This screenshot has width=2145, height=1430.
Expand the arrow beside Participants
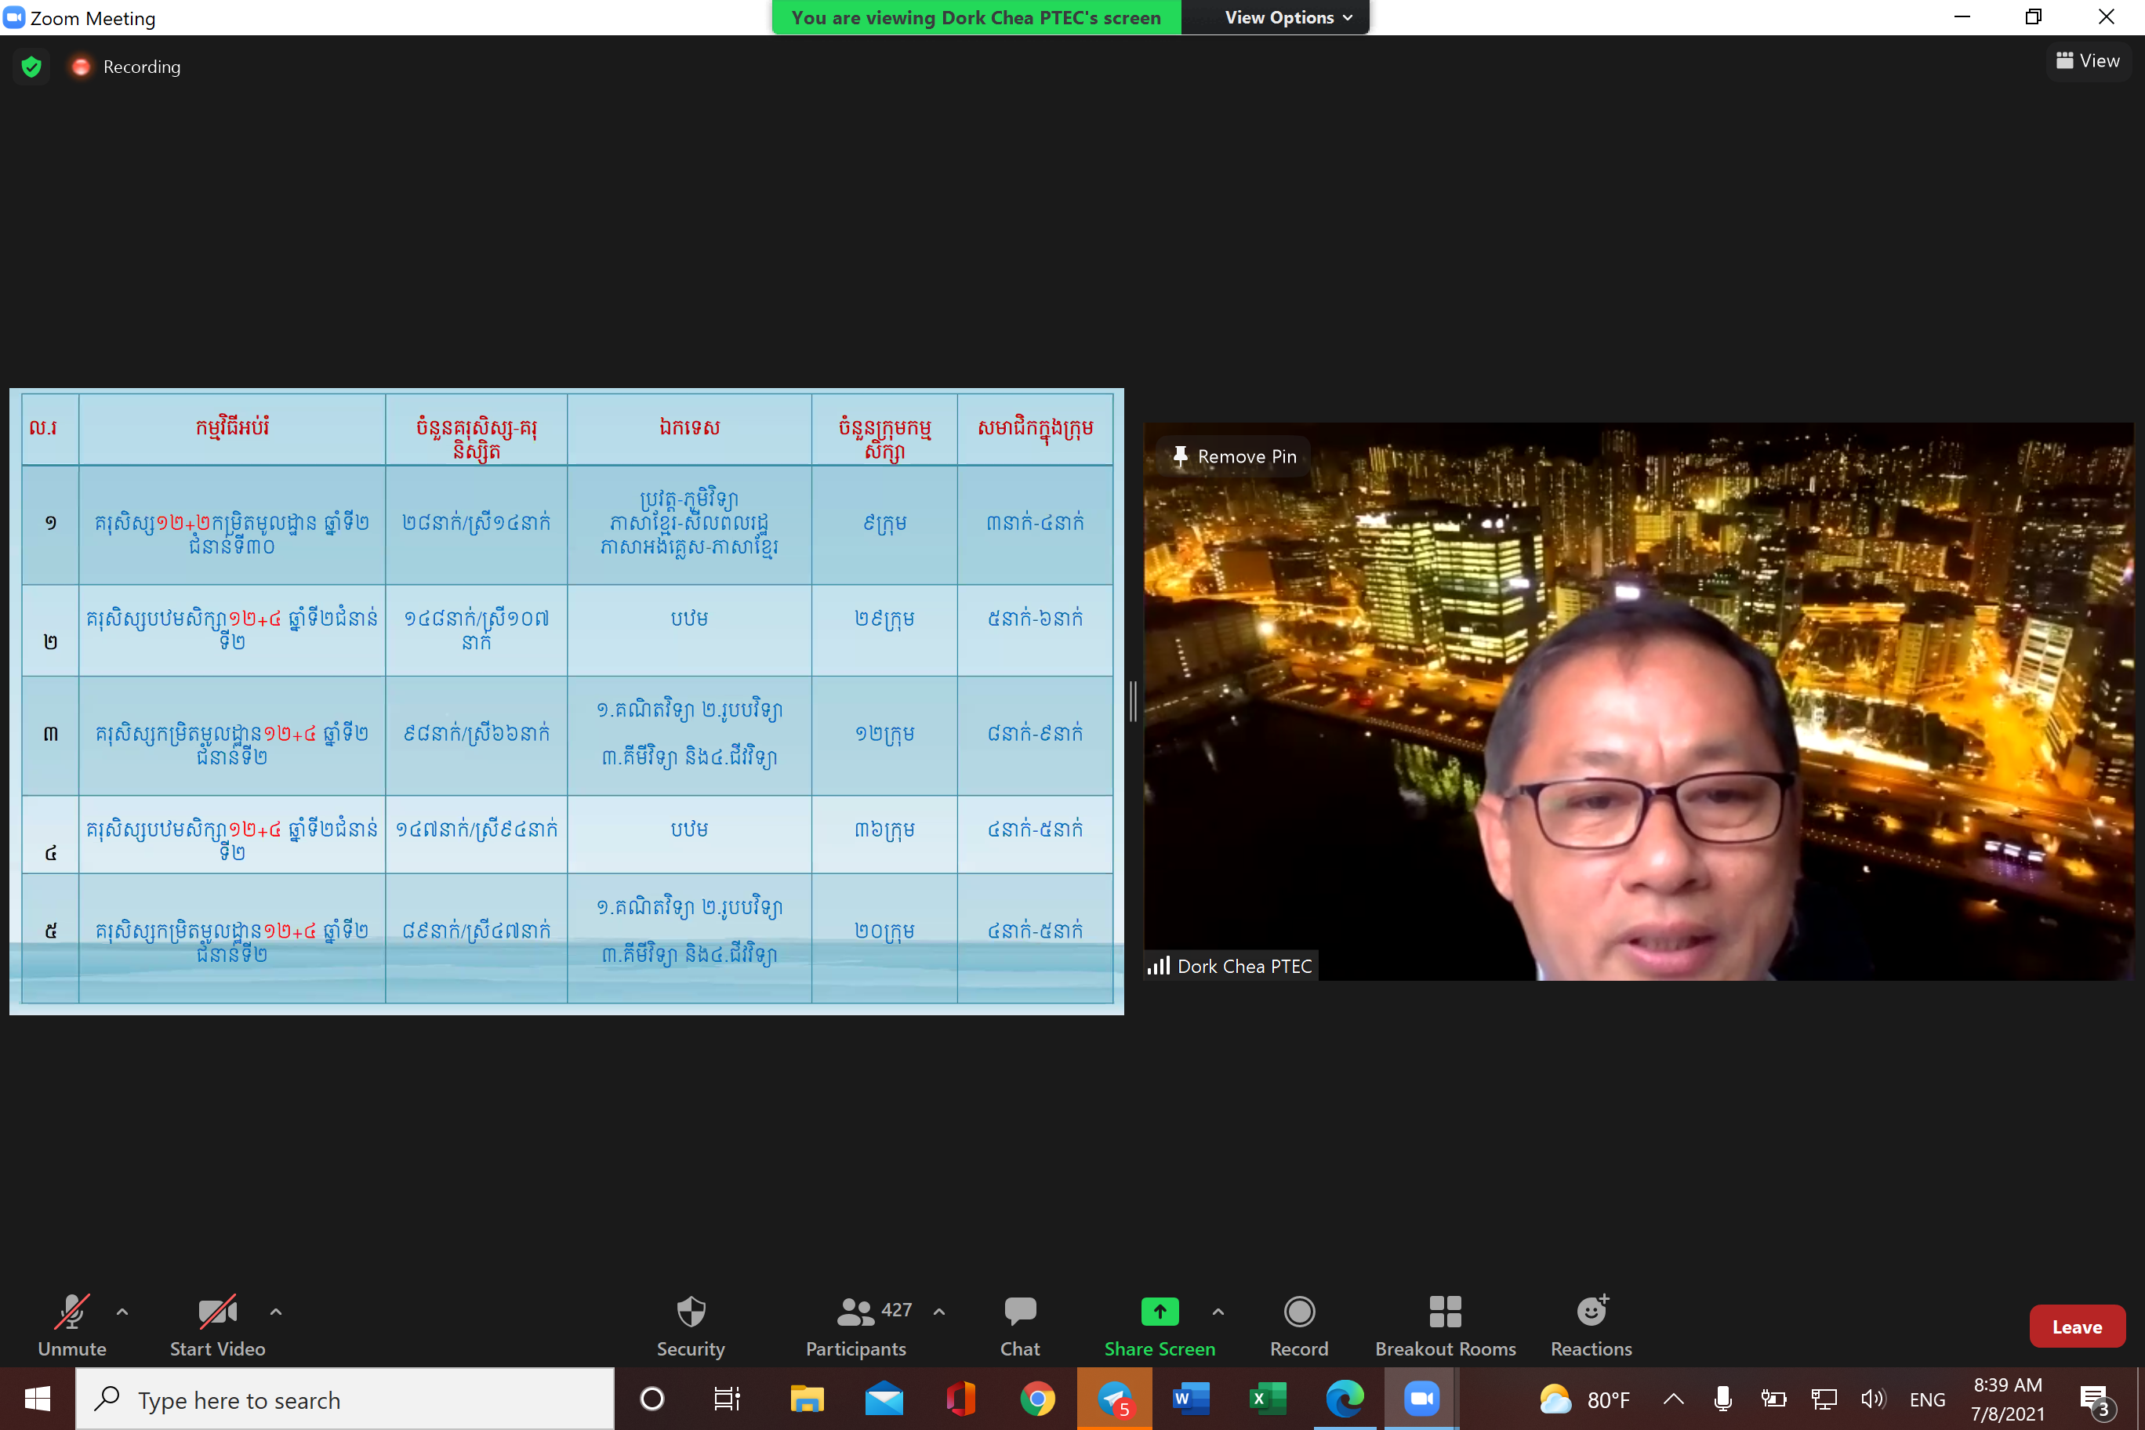(x=938, y=1312)
